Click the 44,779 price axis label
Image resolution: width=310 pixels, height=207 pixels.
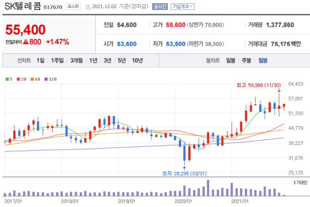296,128
